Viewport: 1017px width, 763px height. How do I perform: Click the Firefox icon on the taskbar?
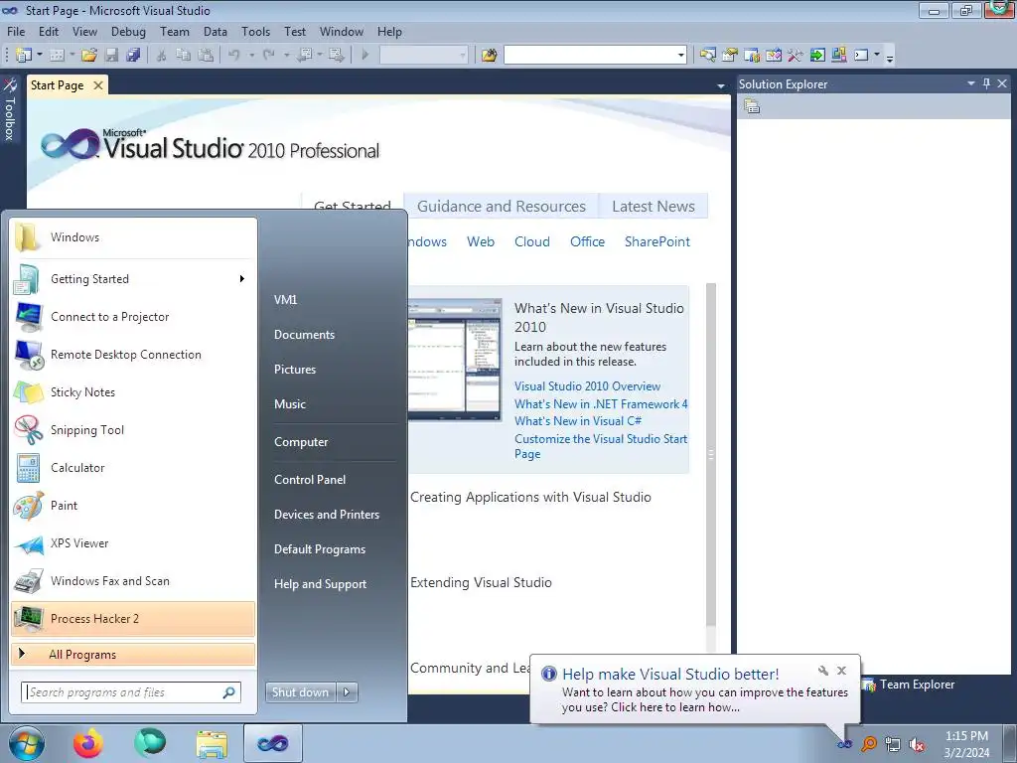(87, 743)
